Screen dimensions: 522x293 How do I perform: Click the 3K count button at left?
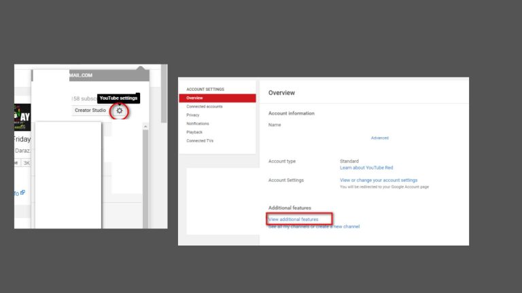tap(27, 163)
